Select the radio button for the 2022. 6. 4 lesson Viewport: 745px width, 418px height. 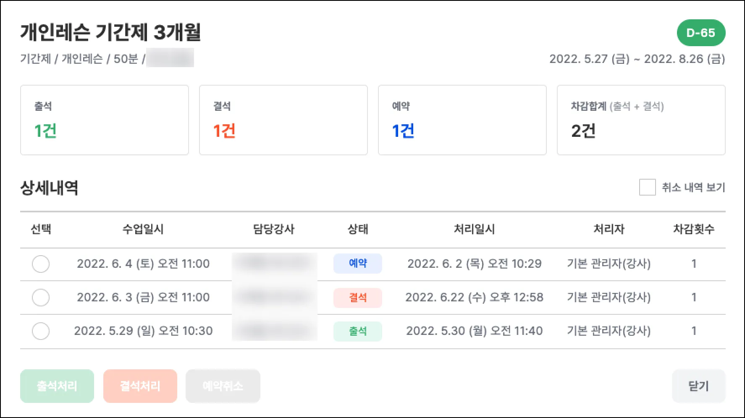pos(41,264)
